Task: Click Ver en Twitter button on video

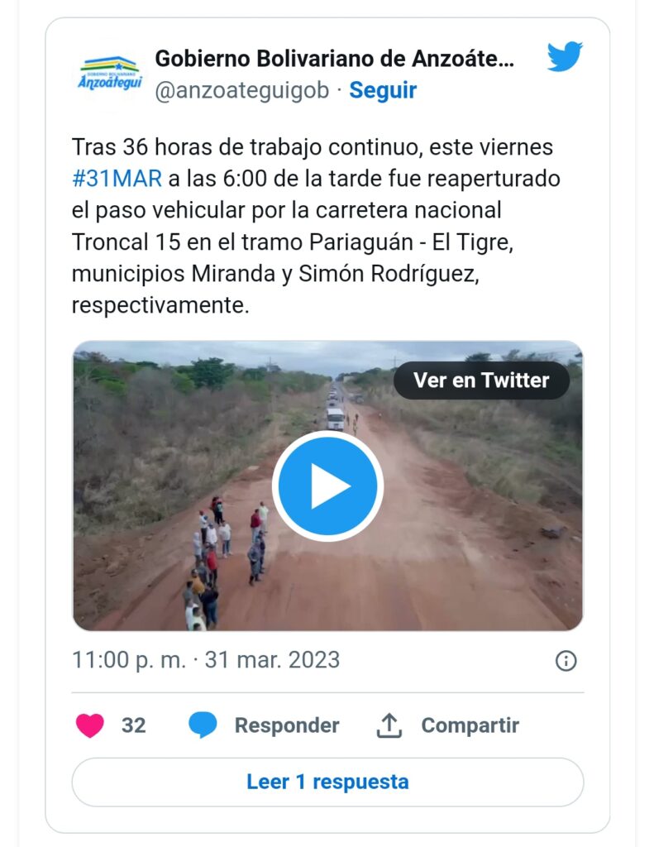Action: click(x=481, y=380)
